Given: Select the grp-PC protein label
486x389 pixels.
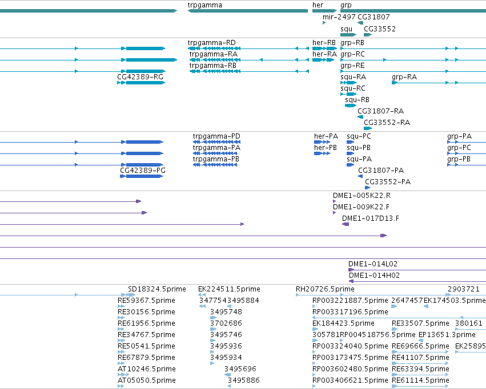Looking at the screenshot, I should (x=459, y=148).
